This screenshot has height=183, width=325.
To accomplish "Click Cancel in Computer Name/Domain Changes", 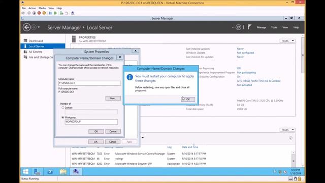I will pyautogui.click(x=113, y=131).
